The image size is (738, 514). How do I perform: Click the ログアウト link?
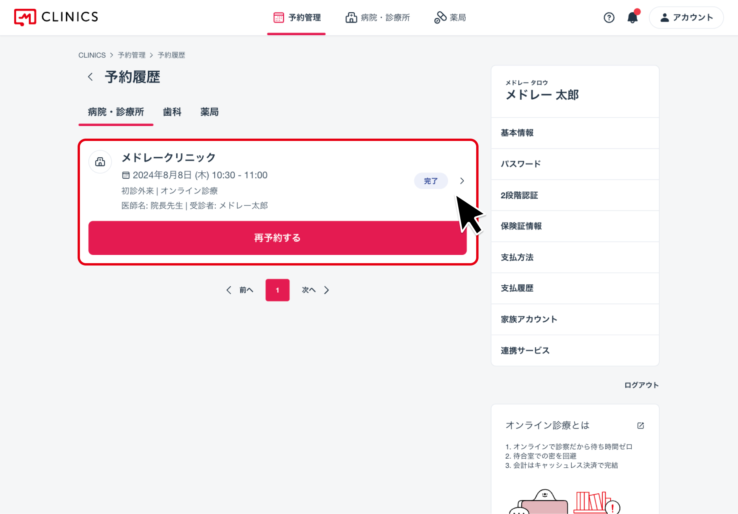[x=641, y=385]
